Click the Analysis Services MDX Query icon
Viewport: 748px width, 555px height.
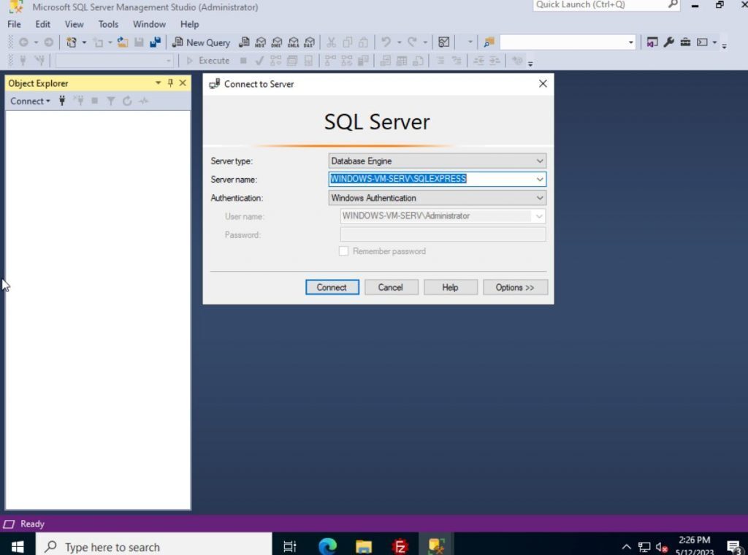pos(261,42)
